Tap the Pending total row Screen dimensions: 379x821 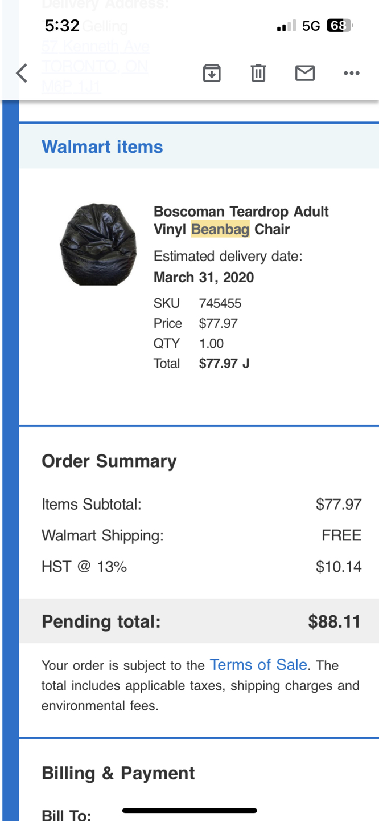click(199, 621)
